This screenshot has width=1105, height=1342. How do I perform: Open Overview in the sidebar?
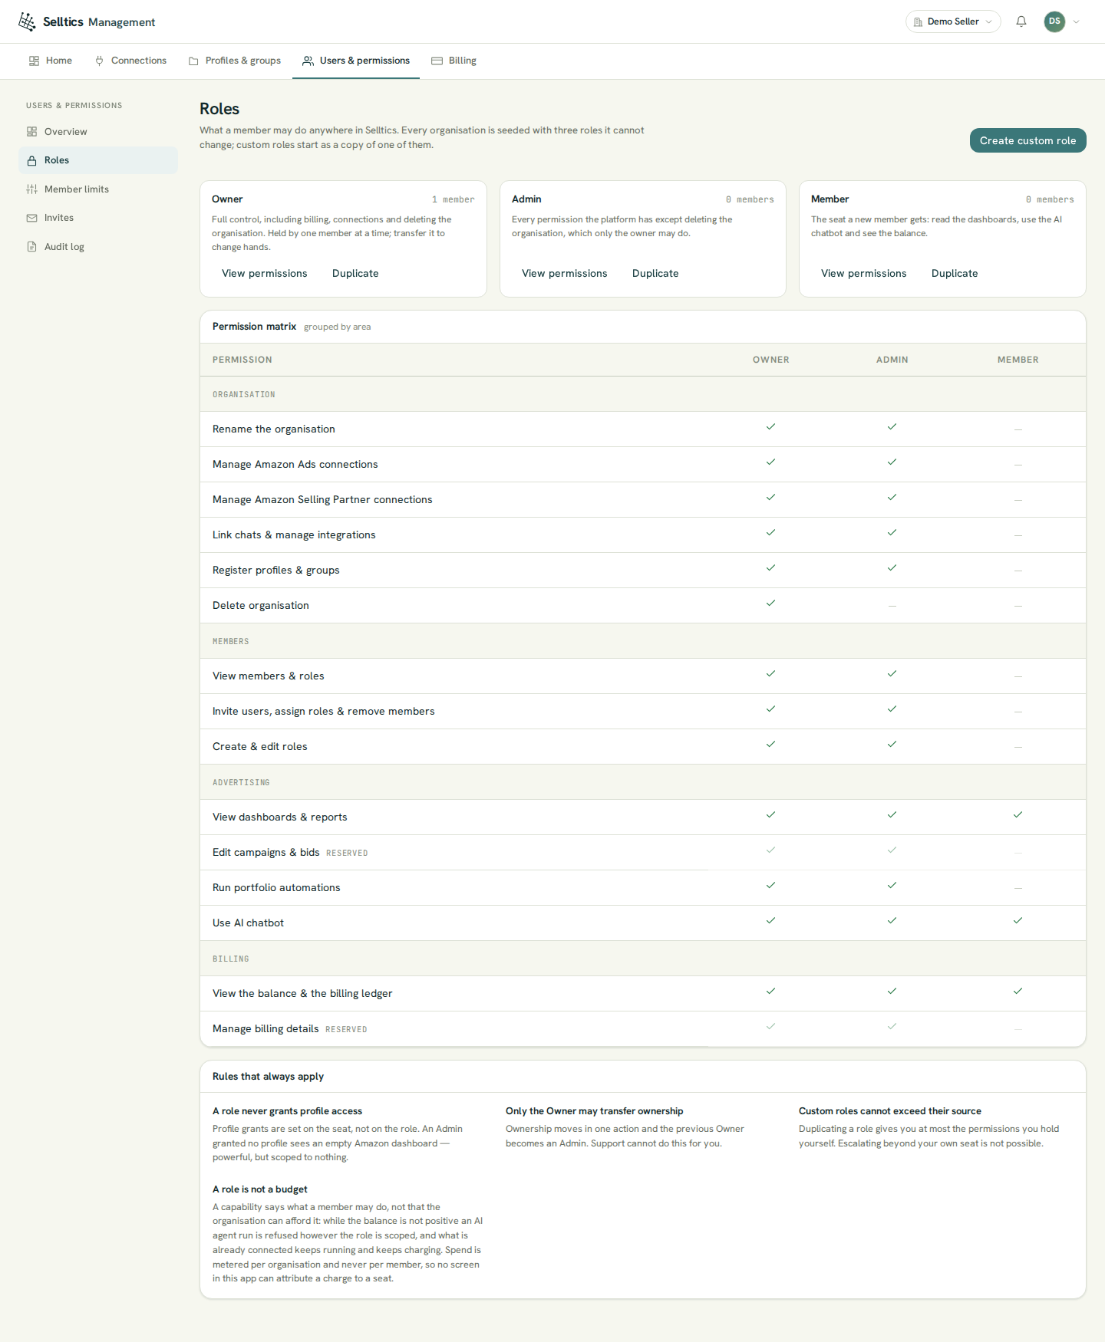(x=98, y=132)
